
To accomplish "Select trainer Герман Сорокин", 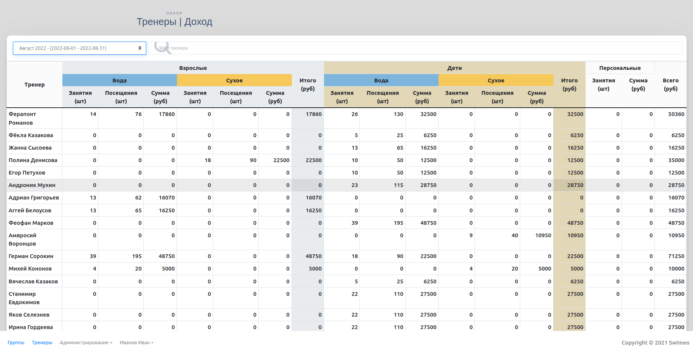I will click(31, 256).
